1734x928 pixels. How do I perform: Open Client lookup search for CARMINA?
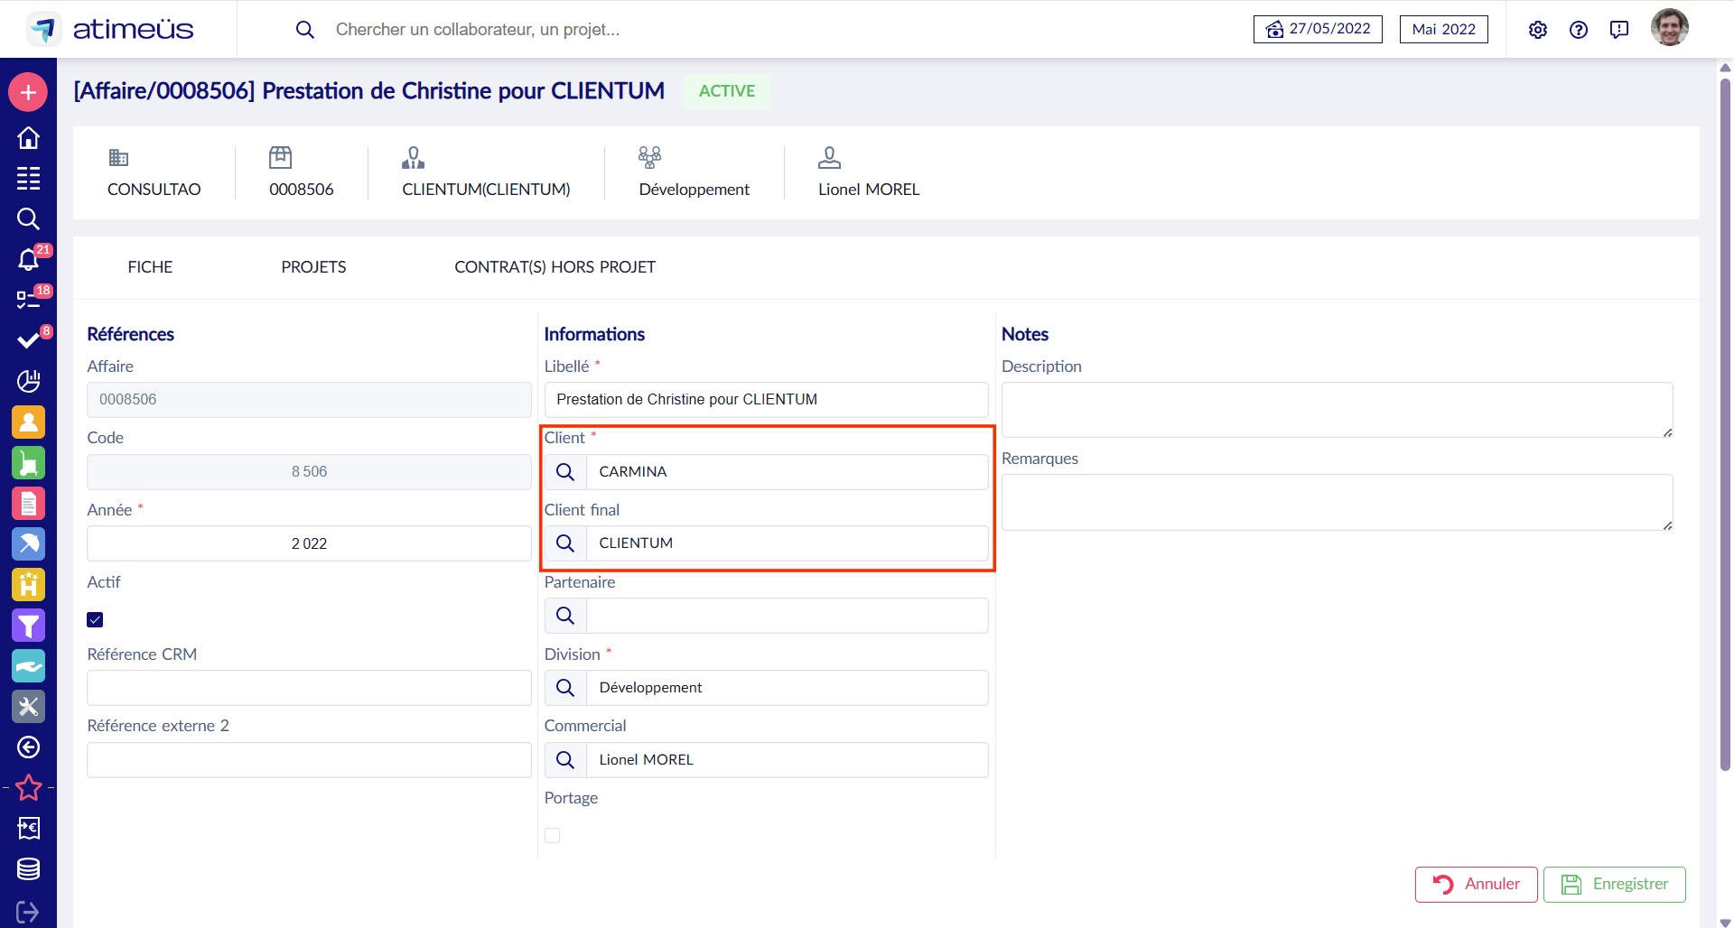click(x=565, y=472)
